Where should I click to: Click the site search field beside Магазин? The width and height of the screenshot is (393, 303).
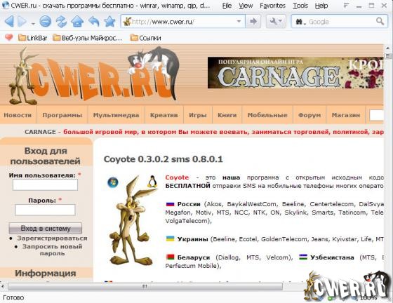[376, 115]
